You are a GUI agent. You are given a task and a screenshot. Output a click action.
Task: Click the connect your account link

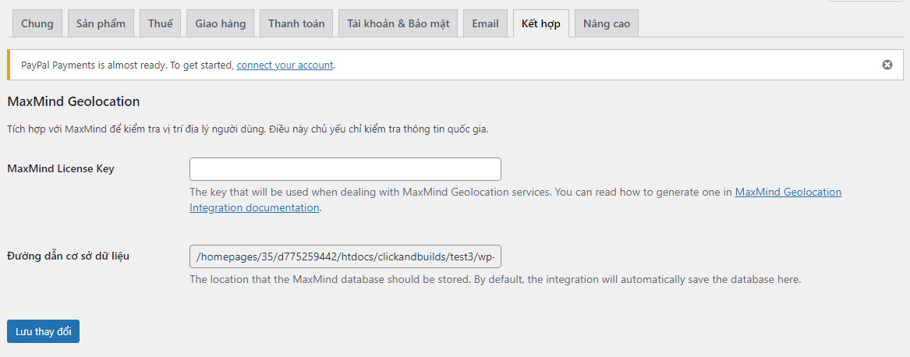[x=285, y=65]
